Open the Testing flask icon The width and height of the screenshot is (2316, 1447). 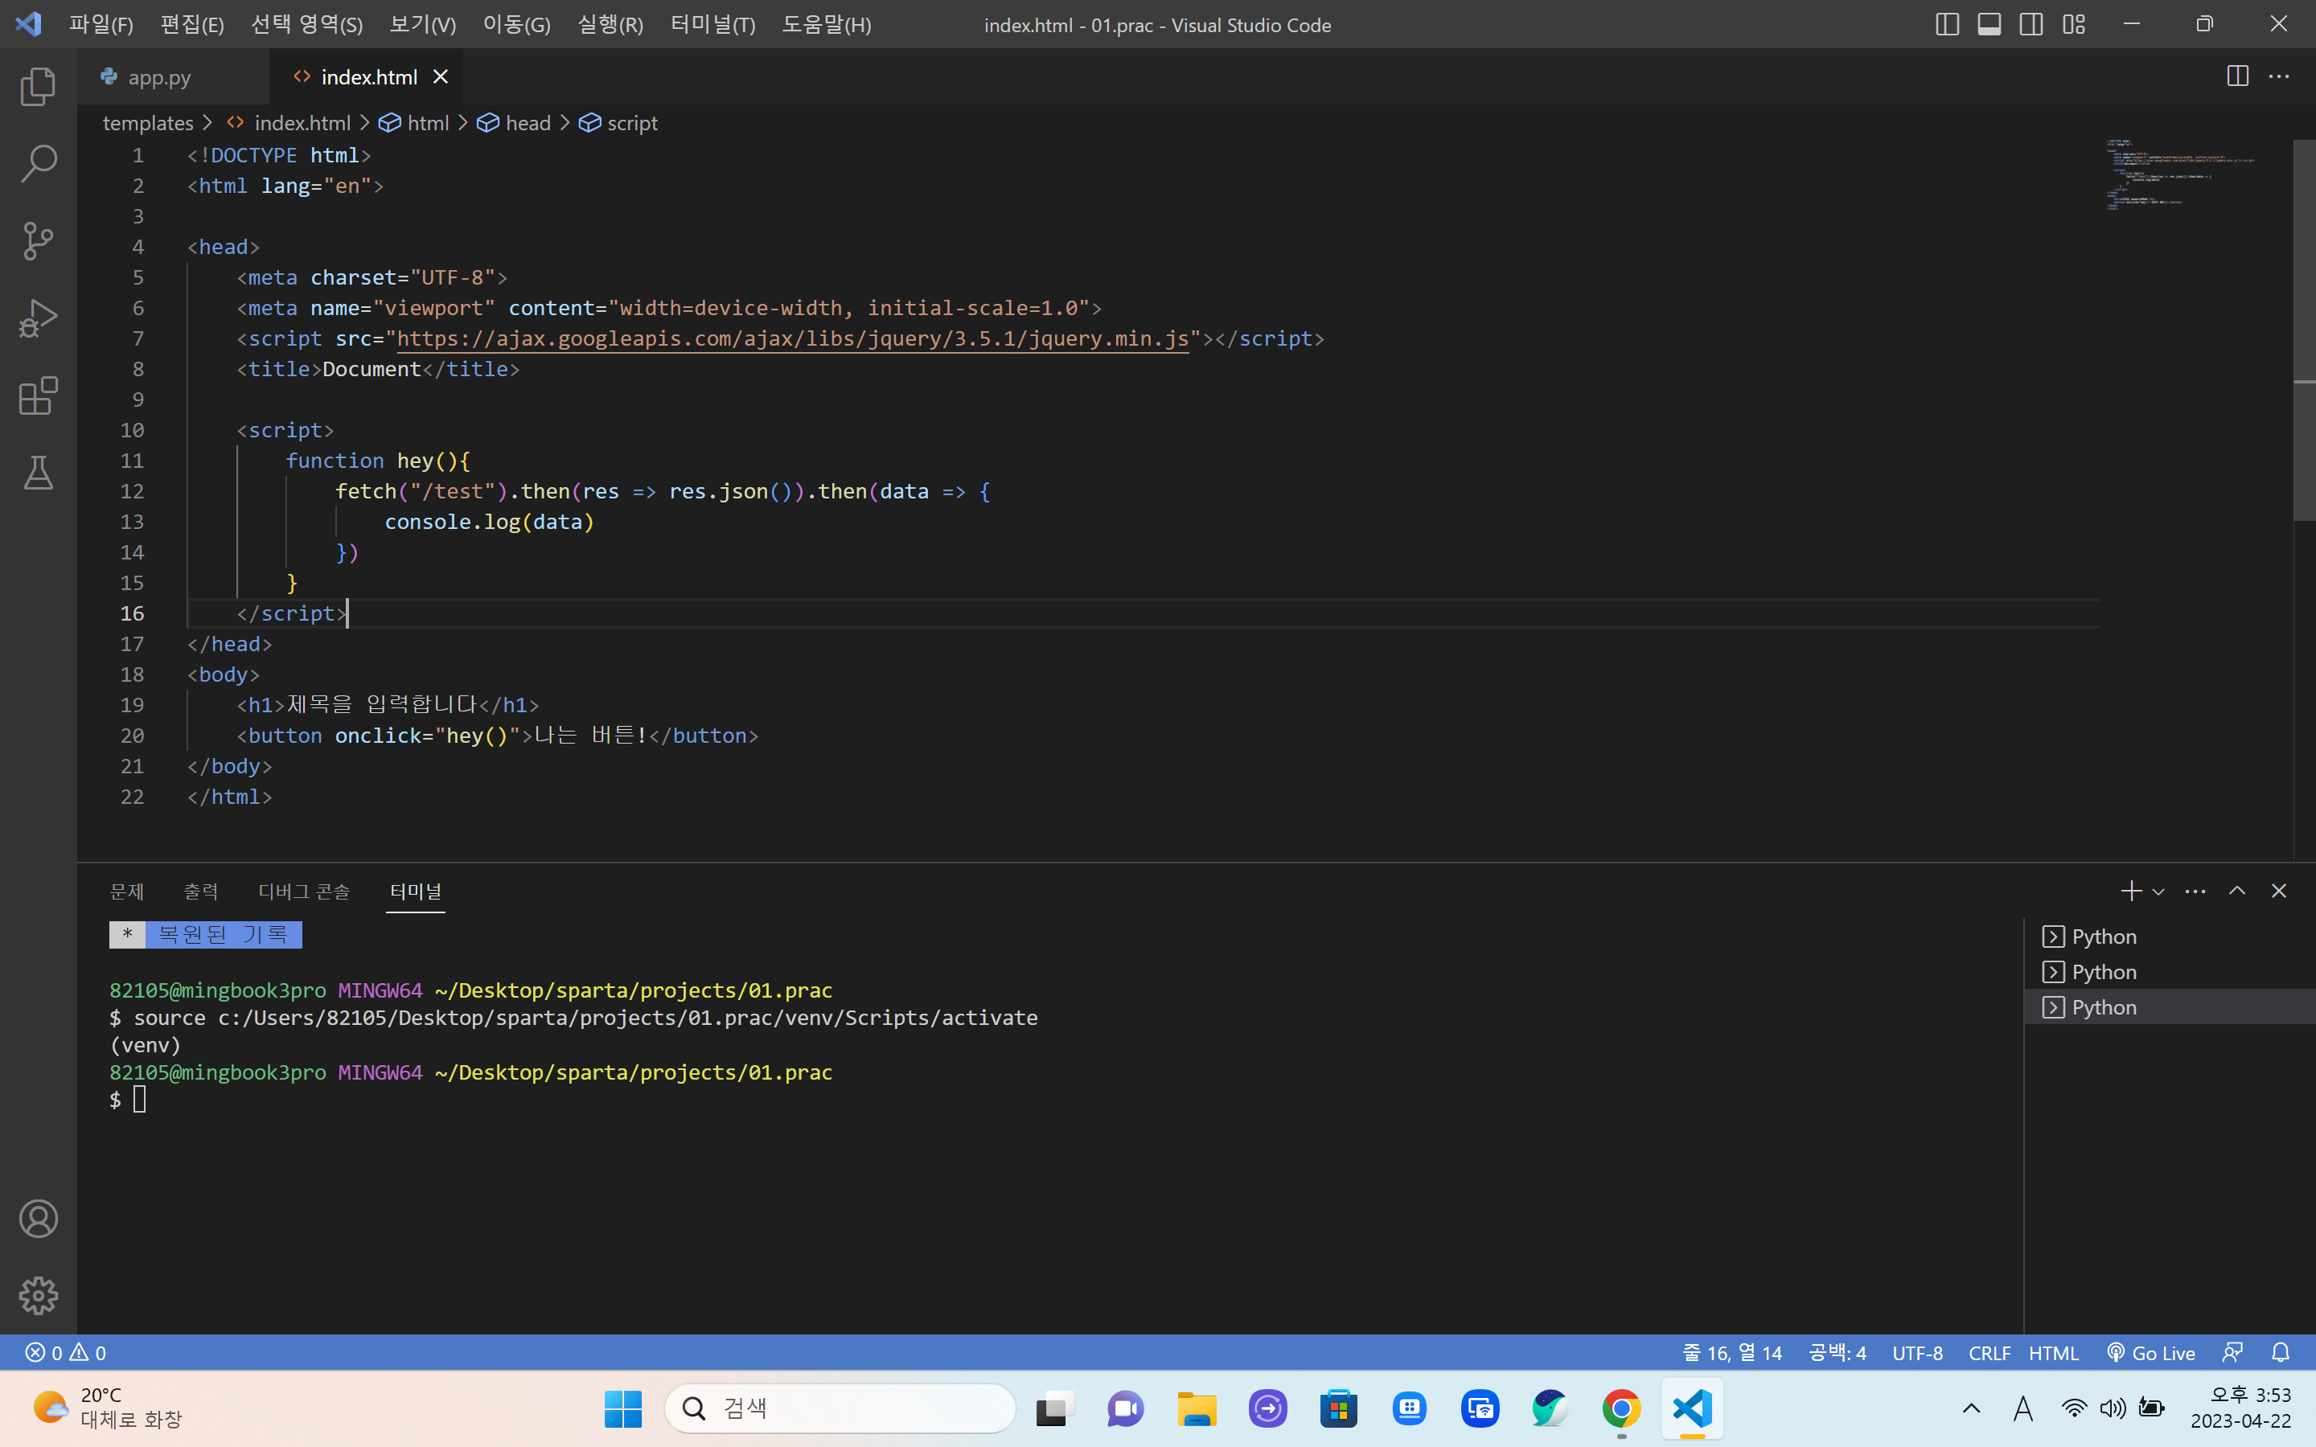point(39,473)
